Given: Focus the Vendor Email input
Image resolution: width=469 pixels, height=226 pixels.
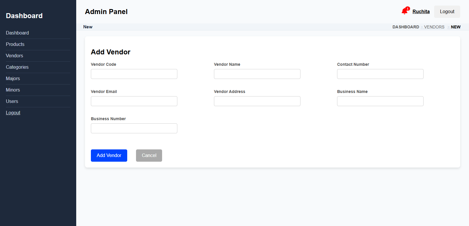Looking at the screenshot, I should tap(134, 101).
